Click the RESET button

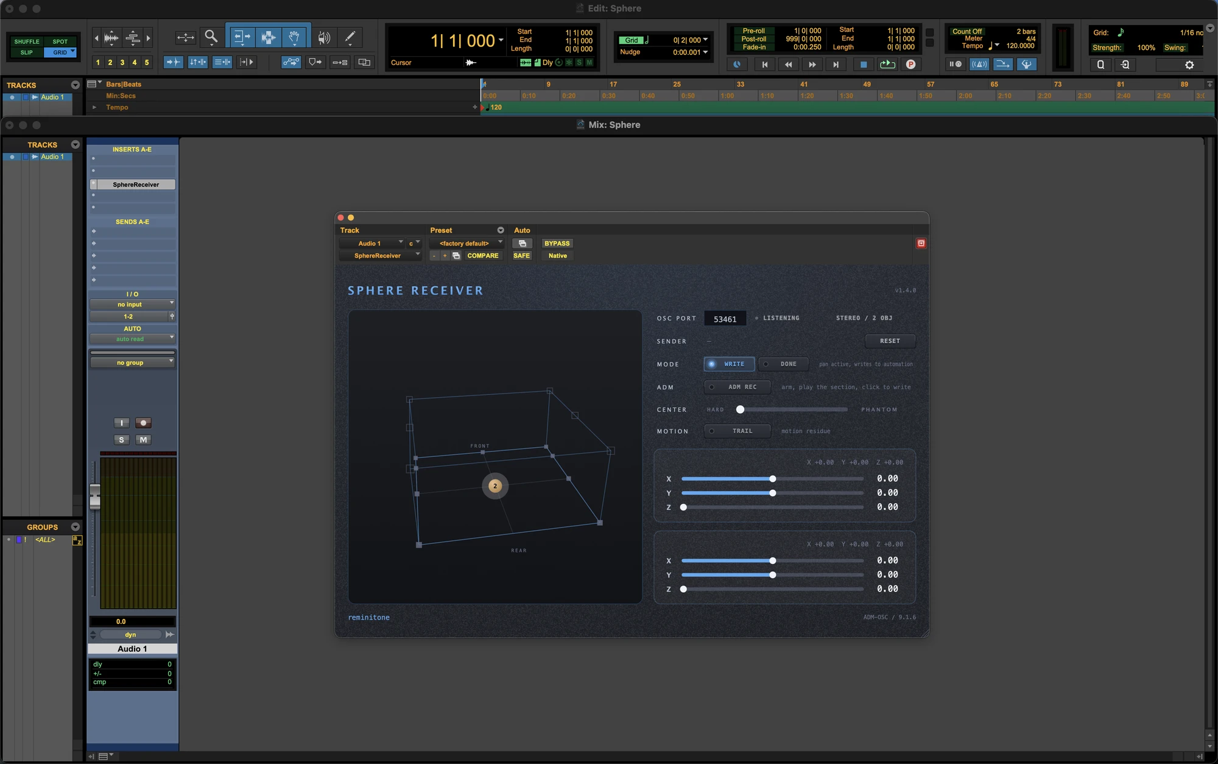pos(890,341)
